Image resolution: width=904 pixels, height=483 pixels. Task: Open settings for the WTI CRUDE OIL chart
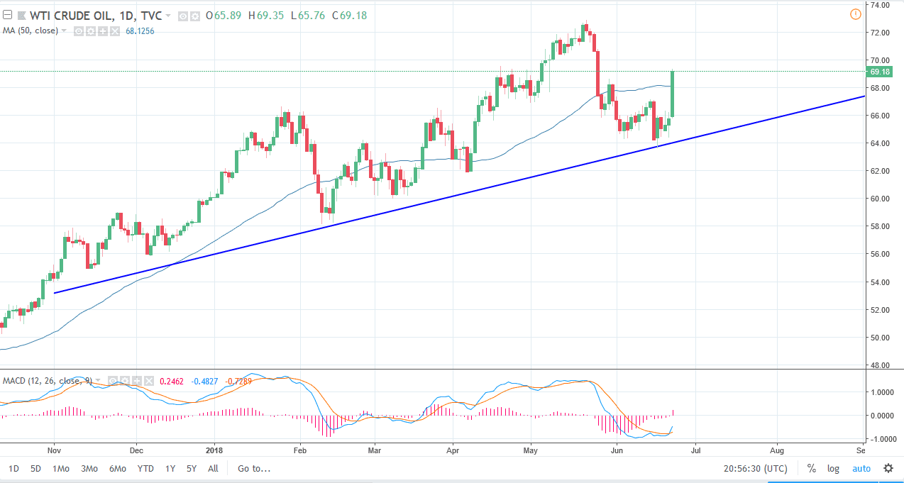tap(194, 16)
